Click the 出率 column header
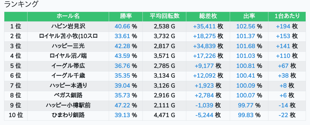Screen dimensions: 310x125 [249, 17]
